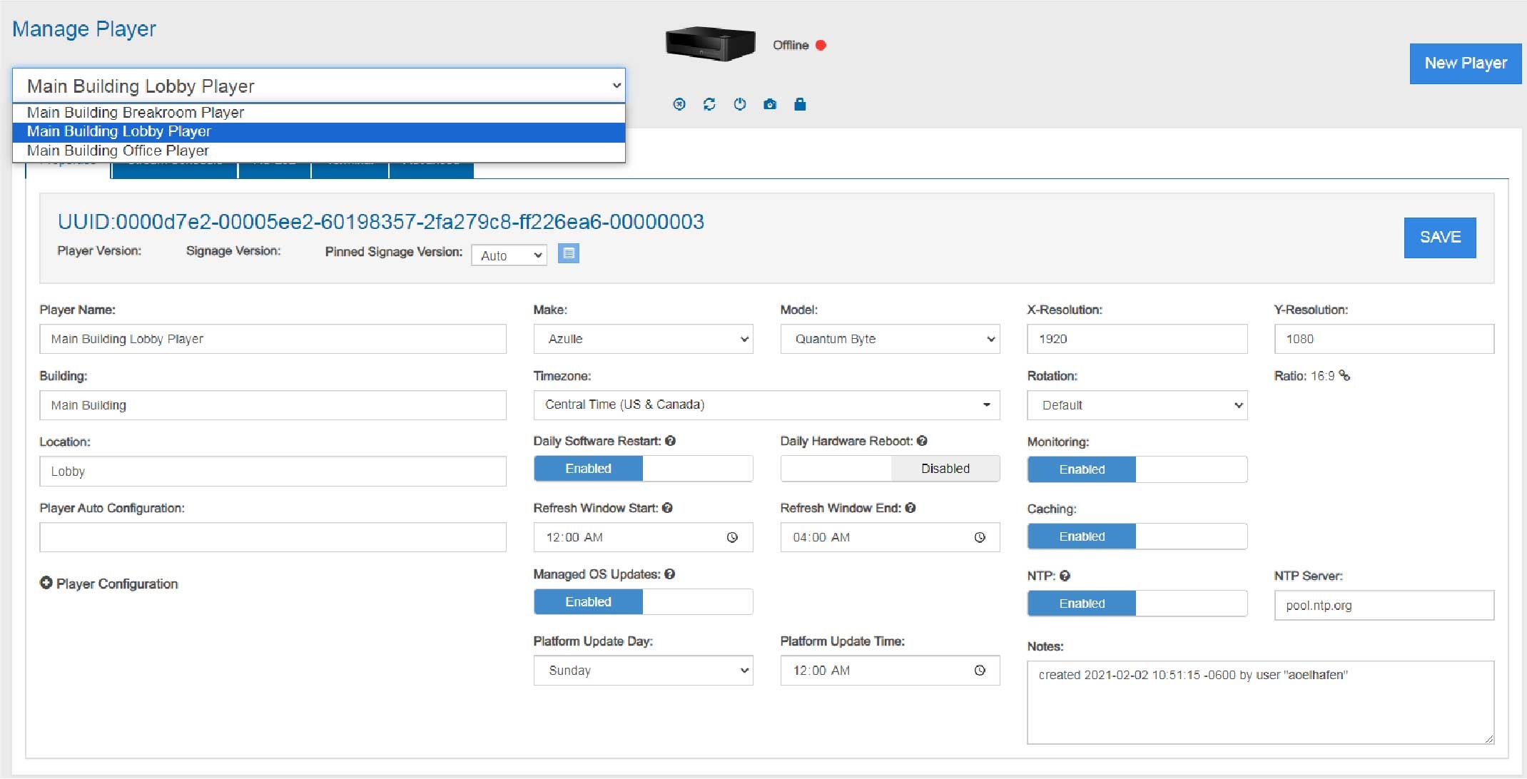Open the Timezone dropdown
1527x779 pixels.
click(x=766, y=405)
